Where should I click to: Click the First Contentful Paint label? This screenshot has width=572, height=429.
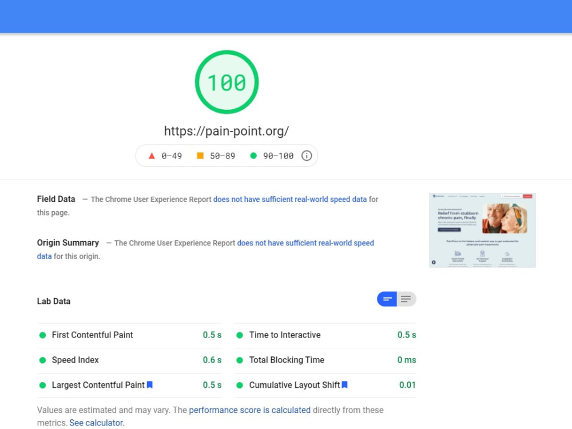pos(92,335)
